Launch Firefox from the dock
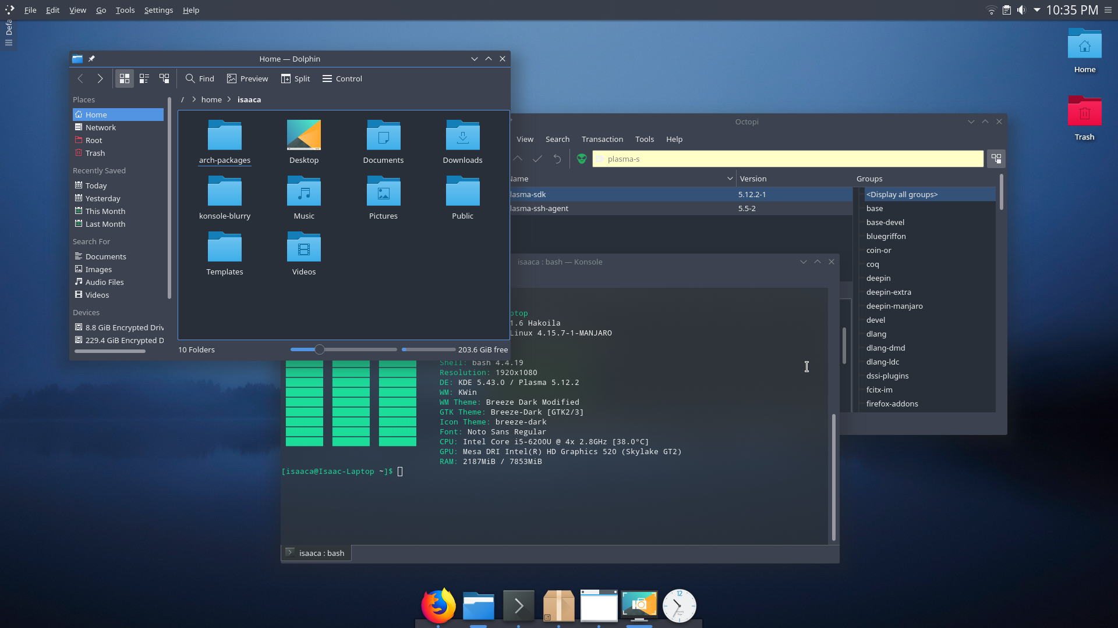Screen dimensions: 1118x628 438,605
